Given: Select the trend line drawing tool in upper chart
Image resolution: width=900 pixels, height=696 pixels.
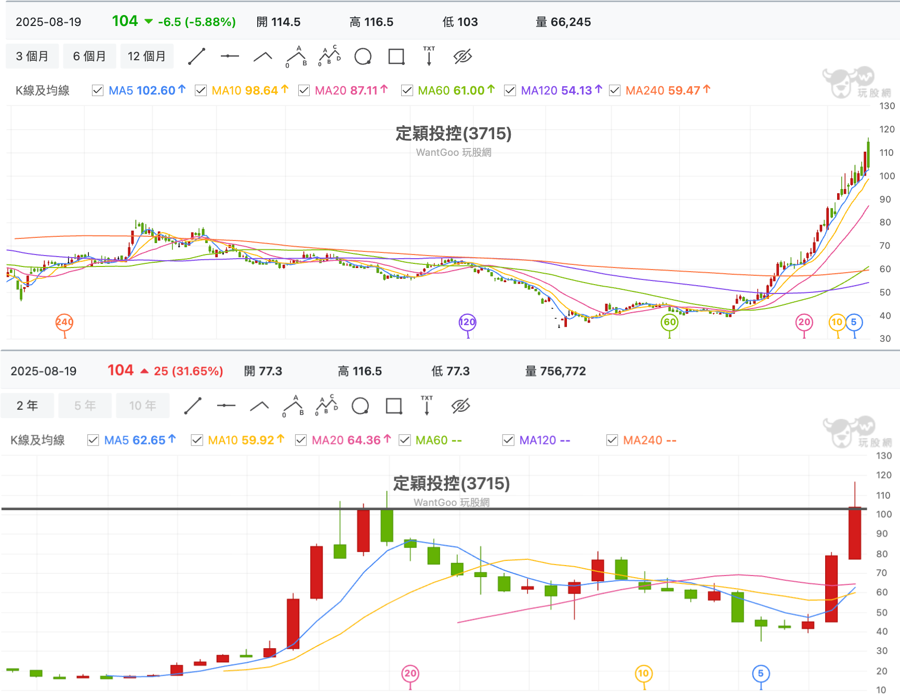Looking at the screenshot, I should click(x=196, y=56).
